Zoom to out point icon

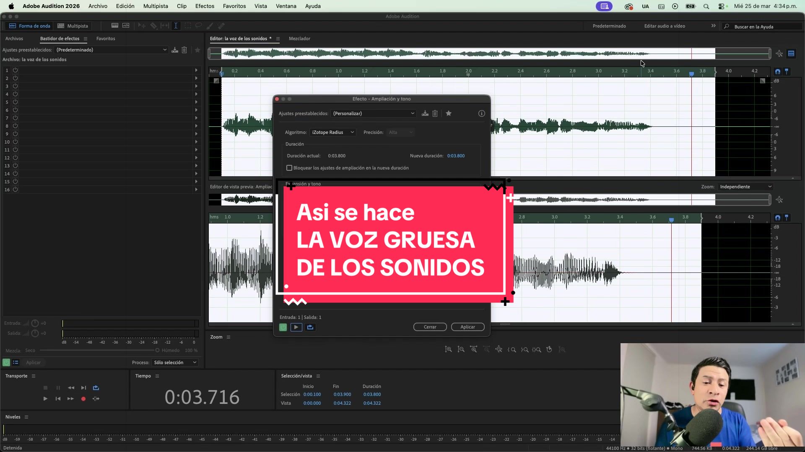(525, 349)
